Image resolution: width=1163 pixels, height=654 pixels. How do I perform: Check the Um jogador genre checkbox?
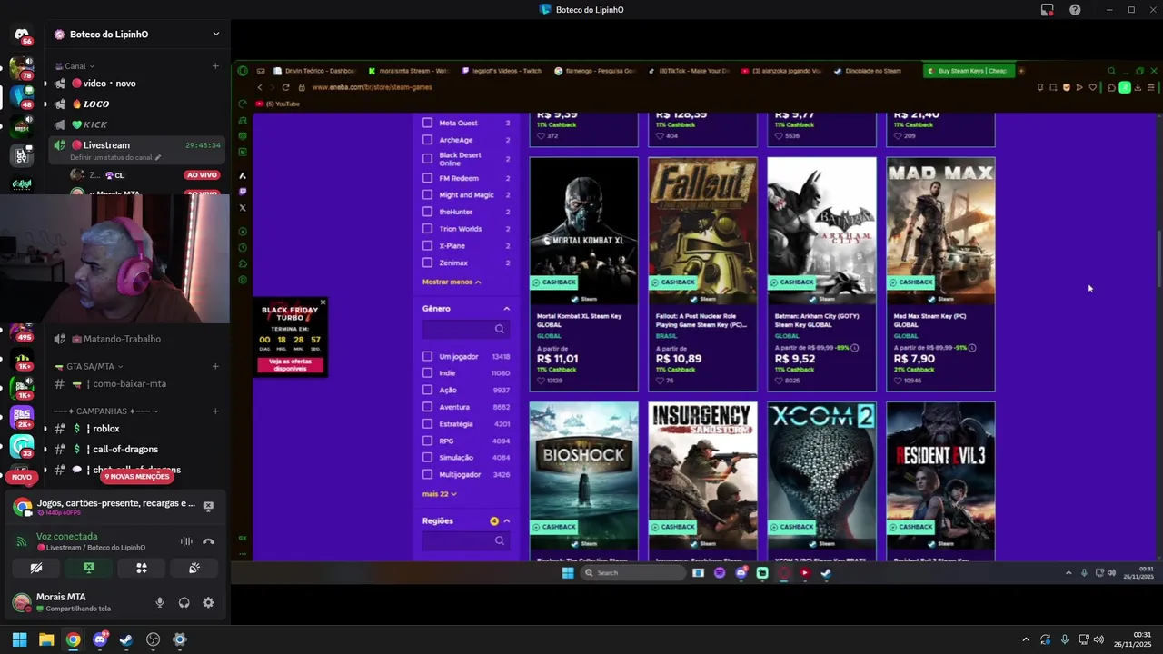click(427, 356)
